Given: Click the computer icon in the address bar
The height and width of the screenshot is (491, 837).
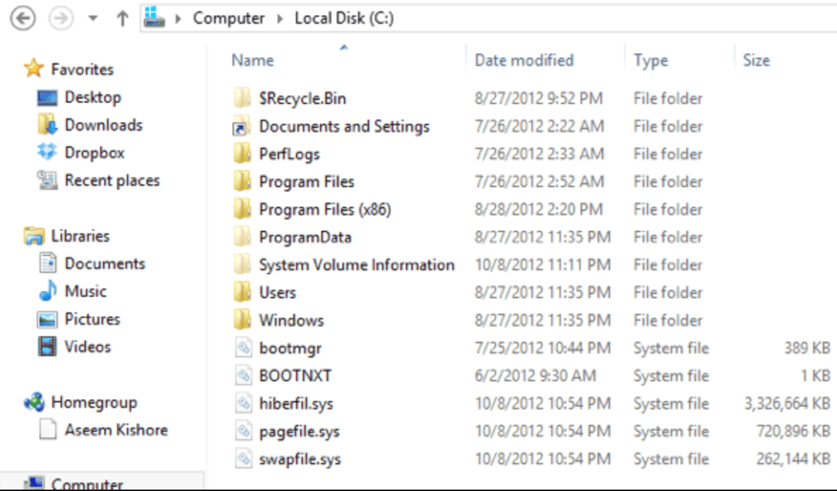Looking at the screenshot, I should coord(154,18).
